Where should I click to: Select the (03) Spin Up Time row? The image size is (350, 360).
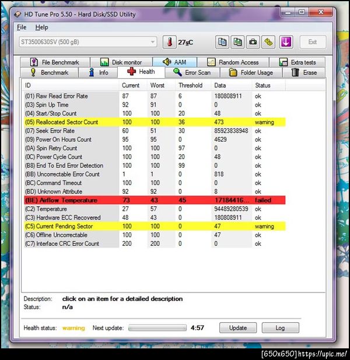pos(155,105)
